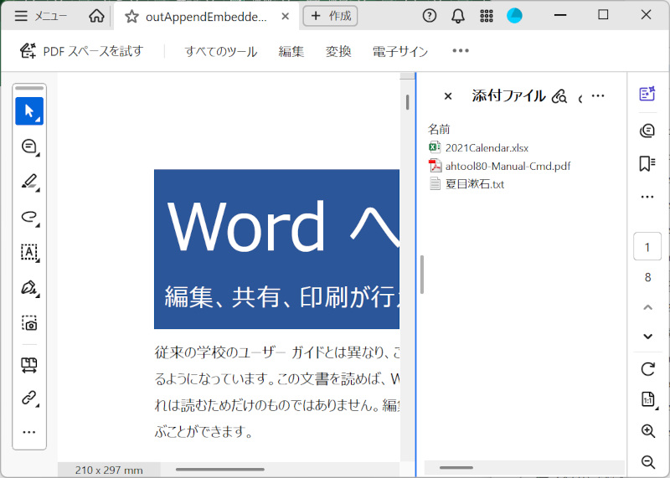Search attachments with the paperclip magnifier
The width and height of the screenshot is (670, 478).
coord(559,96)
